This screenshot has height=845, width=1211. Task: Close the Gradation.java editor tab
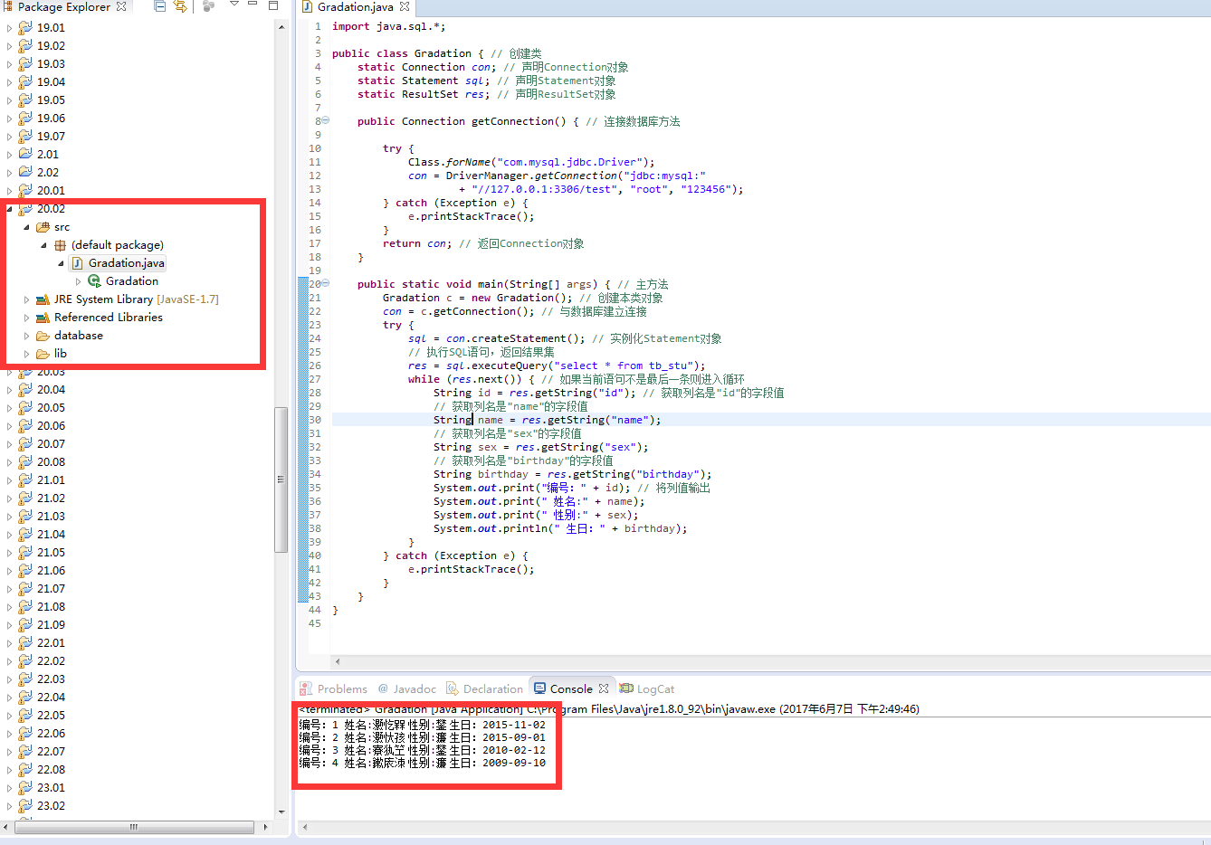pos(405,6)
